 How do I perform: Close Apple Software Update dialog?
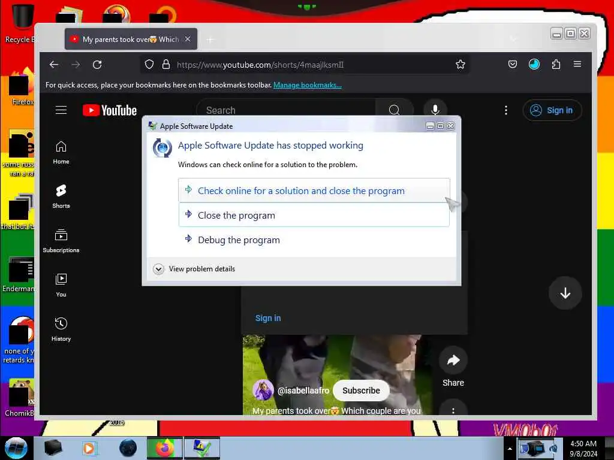451,126
